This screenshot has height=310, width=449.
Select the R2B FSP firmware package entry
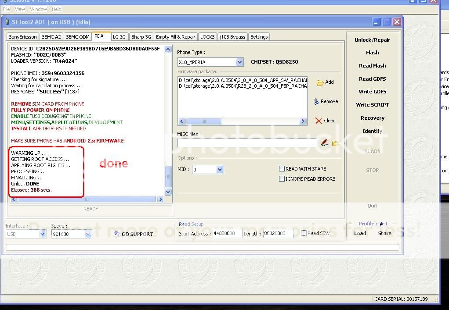point(243,86)
